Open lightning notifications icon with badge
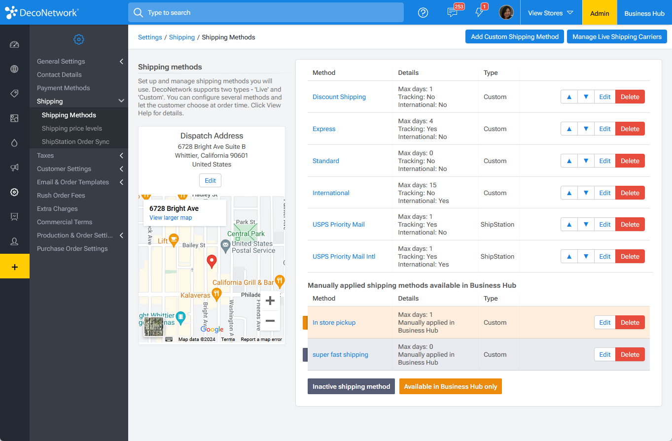The height and width of the screenshot is (441, 672). coord(480,13)
